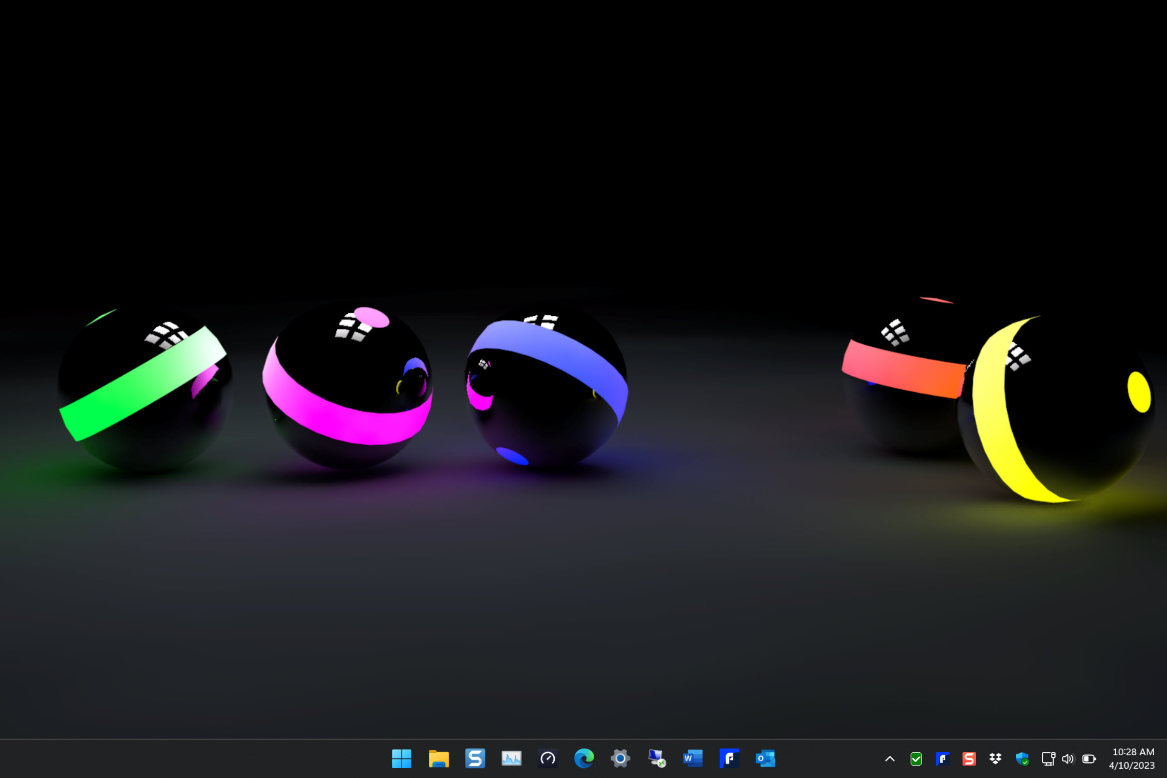This screenshot has width=1167, height=778.
Task: Click the red Snagit capture tray icon
Action: 969,759
